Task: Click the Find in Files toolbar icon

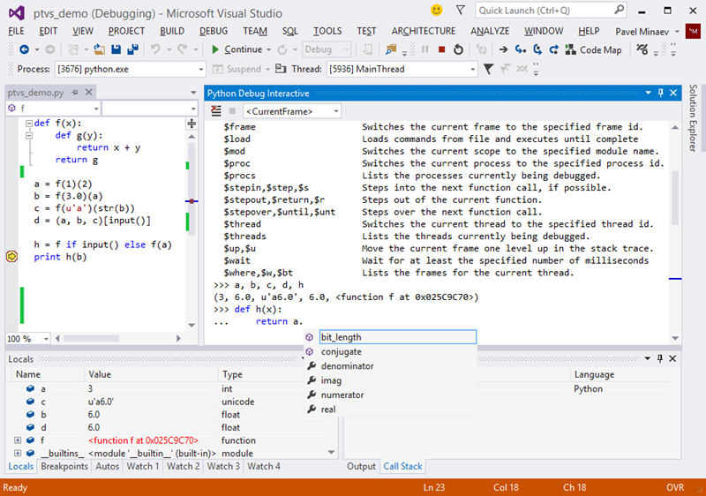Action: 390,49
